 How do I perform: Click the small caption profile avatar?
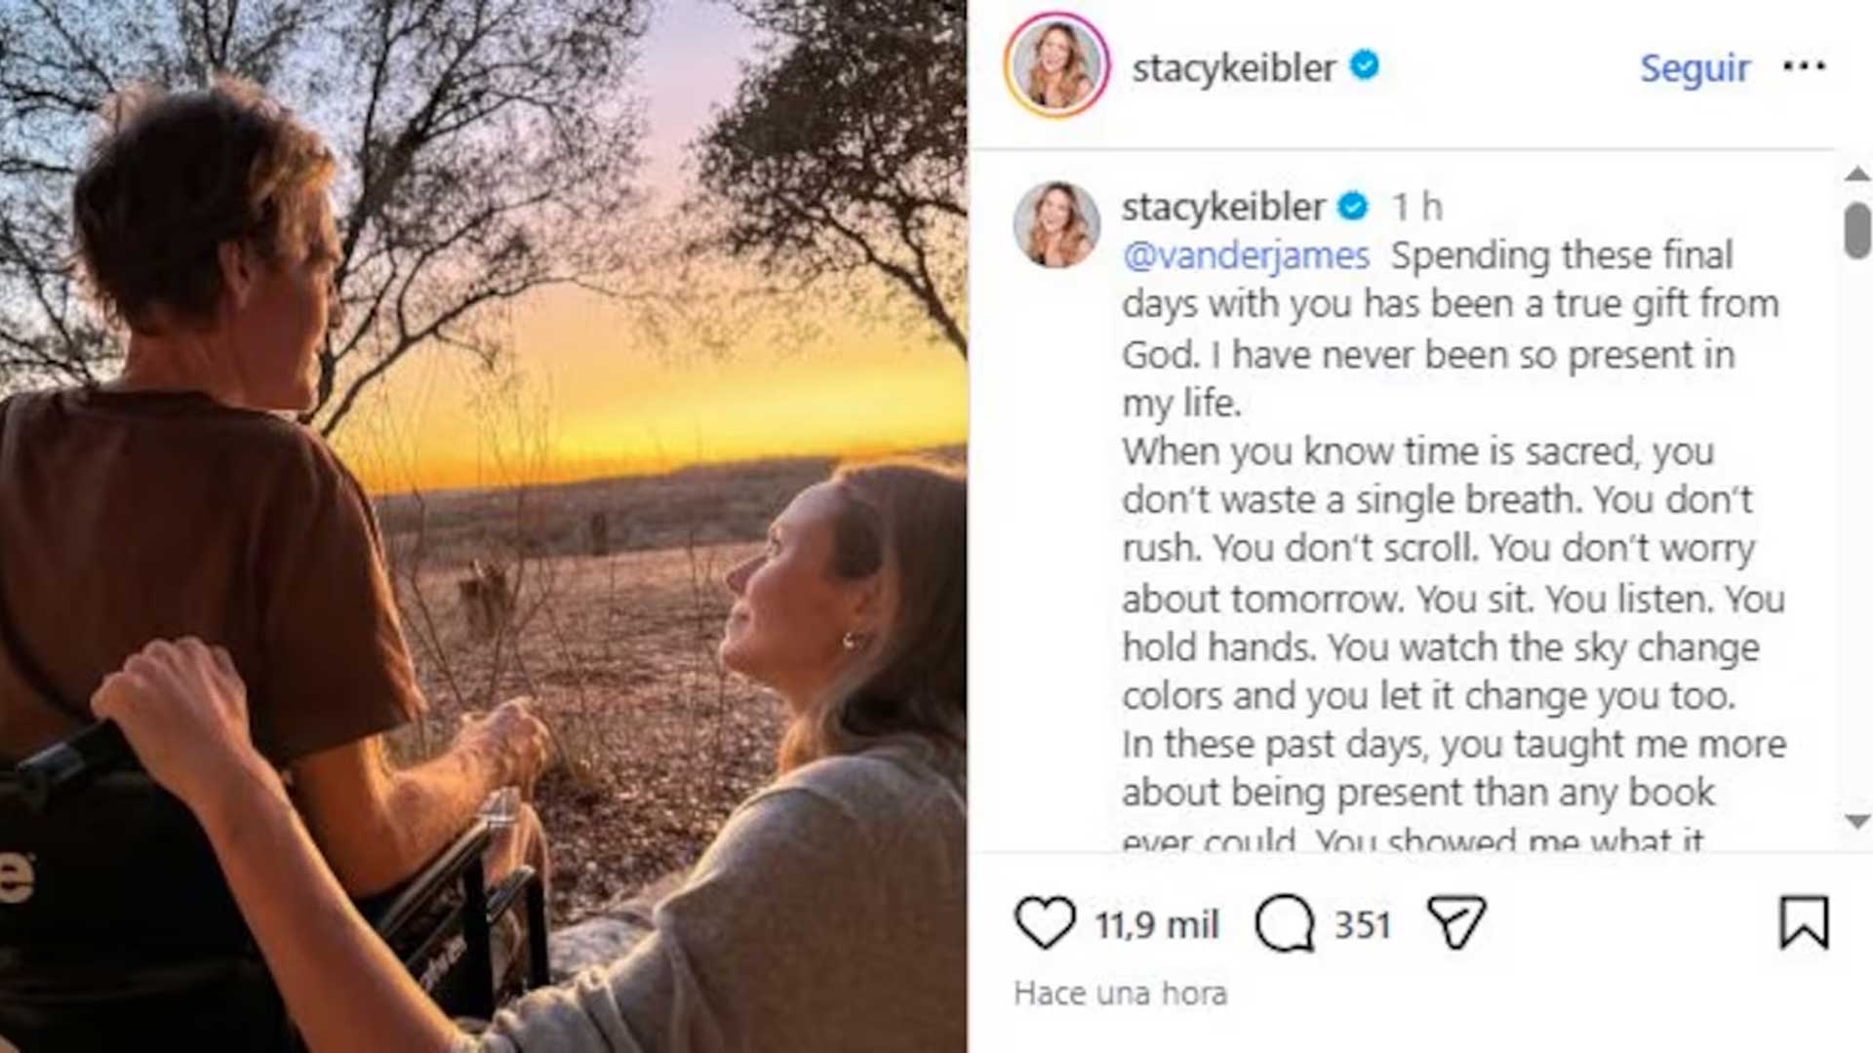click(1056, 224)
